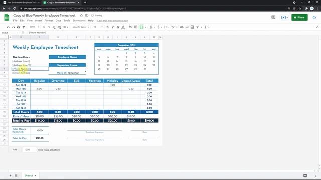Viewport: 321px width, 180px height.
Task: Open the Help menu
Action: [91, 21]
